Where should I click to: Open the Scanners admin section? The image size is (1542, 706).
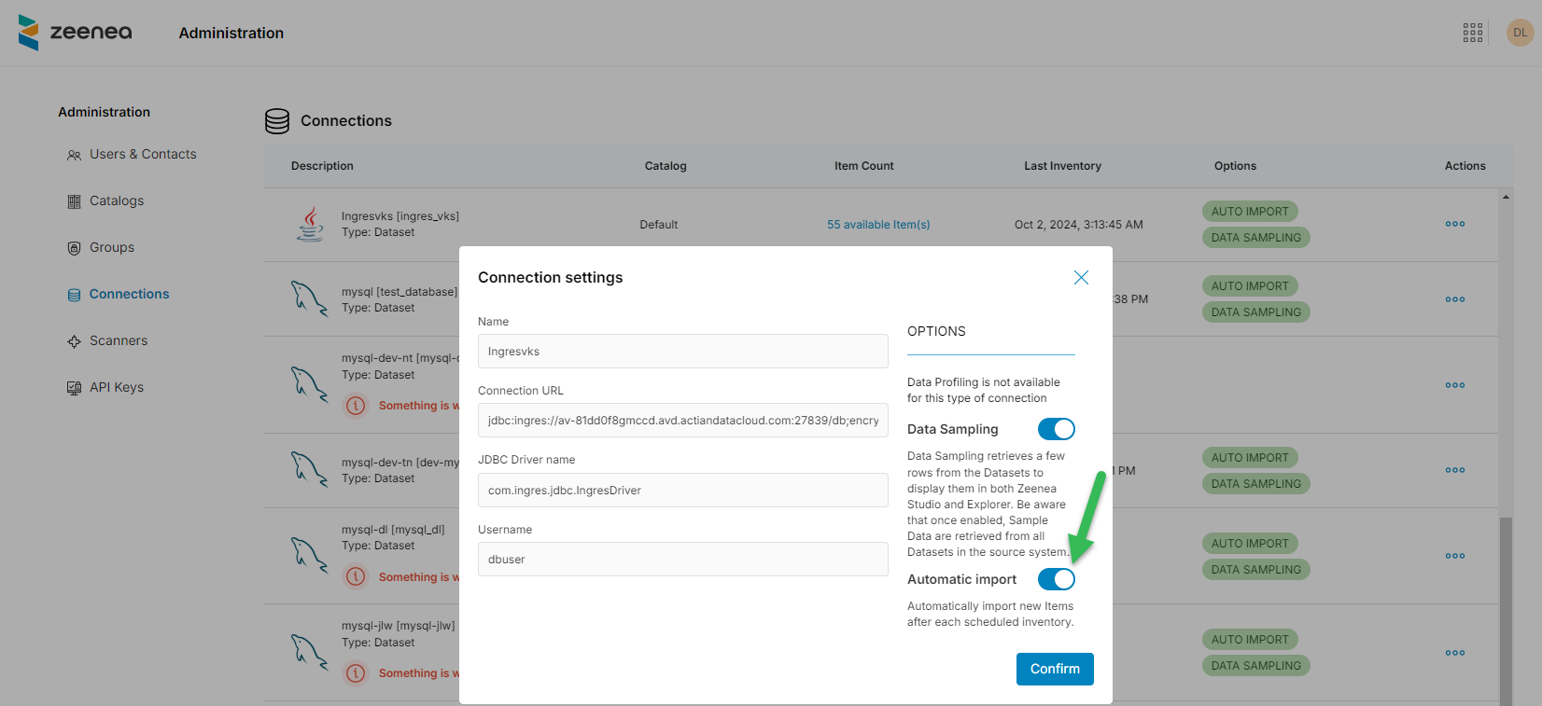pyautogui.click(x=118, y=341)
